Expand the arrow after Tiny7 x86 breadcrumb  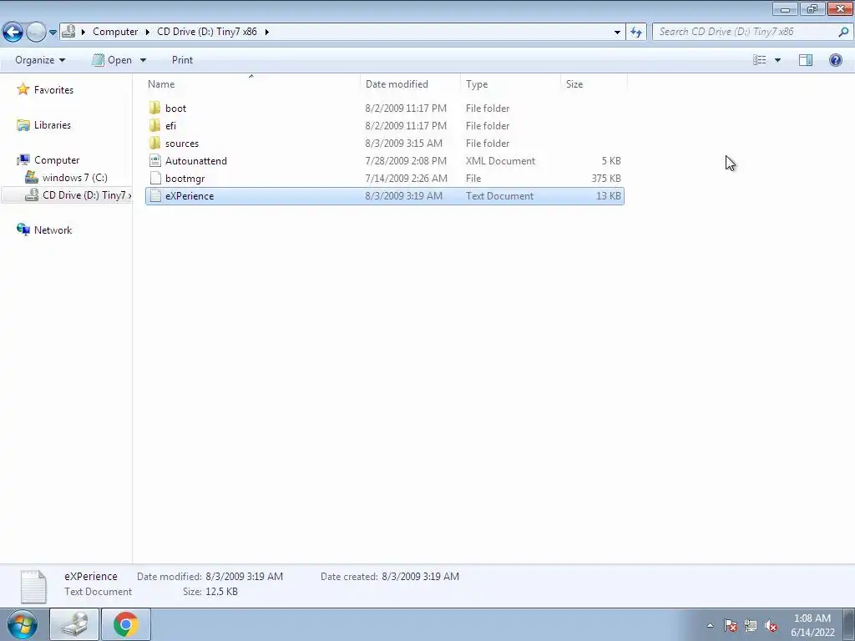tap(266, 32)
